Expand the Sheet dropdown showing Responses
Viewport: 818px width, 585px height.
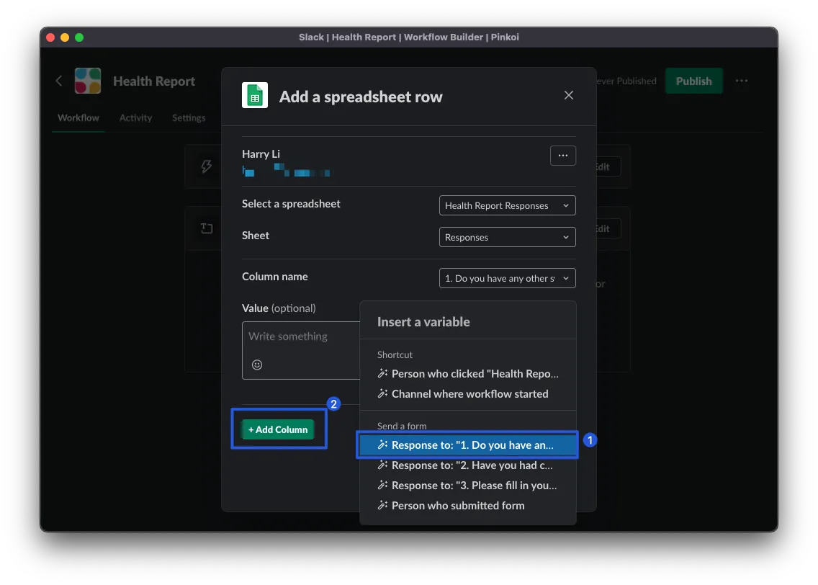coord(507,237)
